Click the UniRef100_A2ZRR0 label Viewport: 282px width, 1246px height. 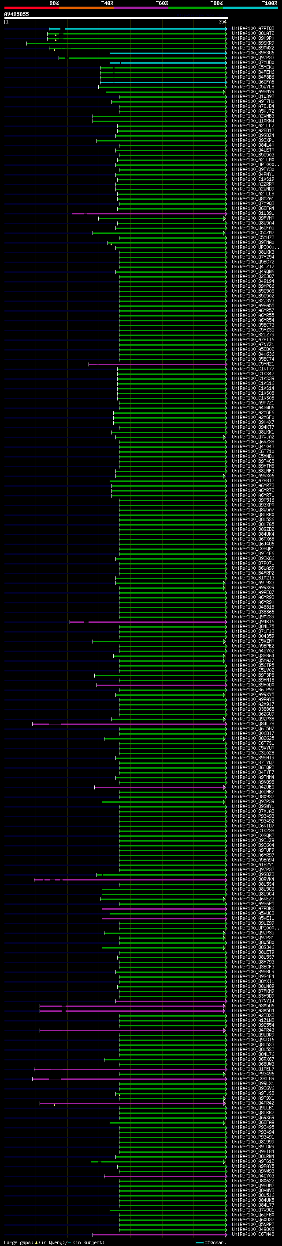tap(252, 184)
